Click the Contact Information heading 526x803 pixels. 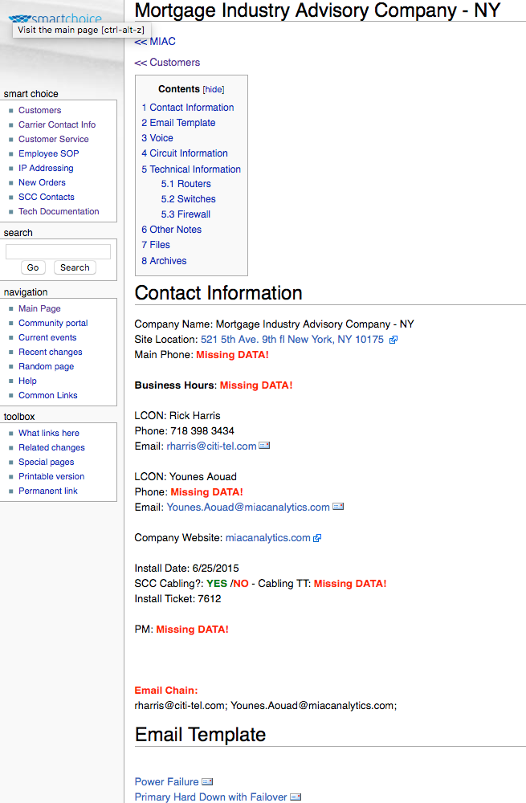(x=218, y=293)
